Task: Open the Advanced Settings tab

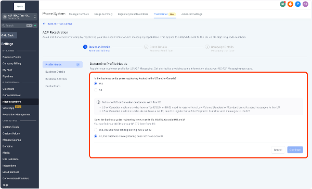Action: coord(192,14)
